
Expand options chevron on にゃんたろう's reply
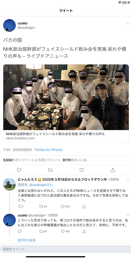click(128, 179)
